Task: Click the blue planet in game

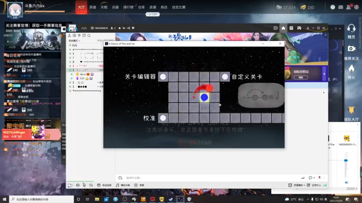Action: [x=205, y=97]
